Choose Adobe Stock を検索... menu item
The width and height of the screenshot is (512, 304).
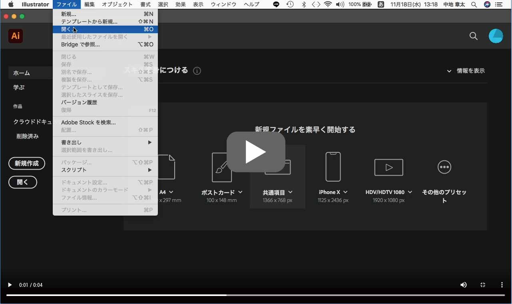105,122
